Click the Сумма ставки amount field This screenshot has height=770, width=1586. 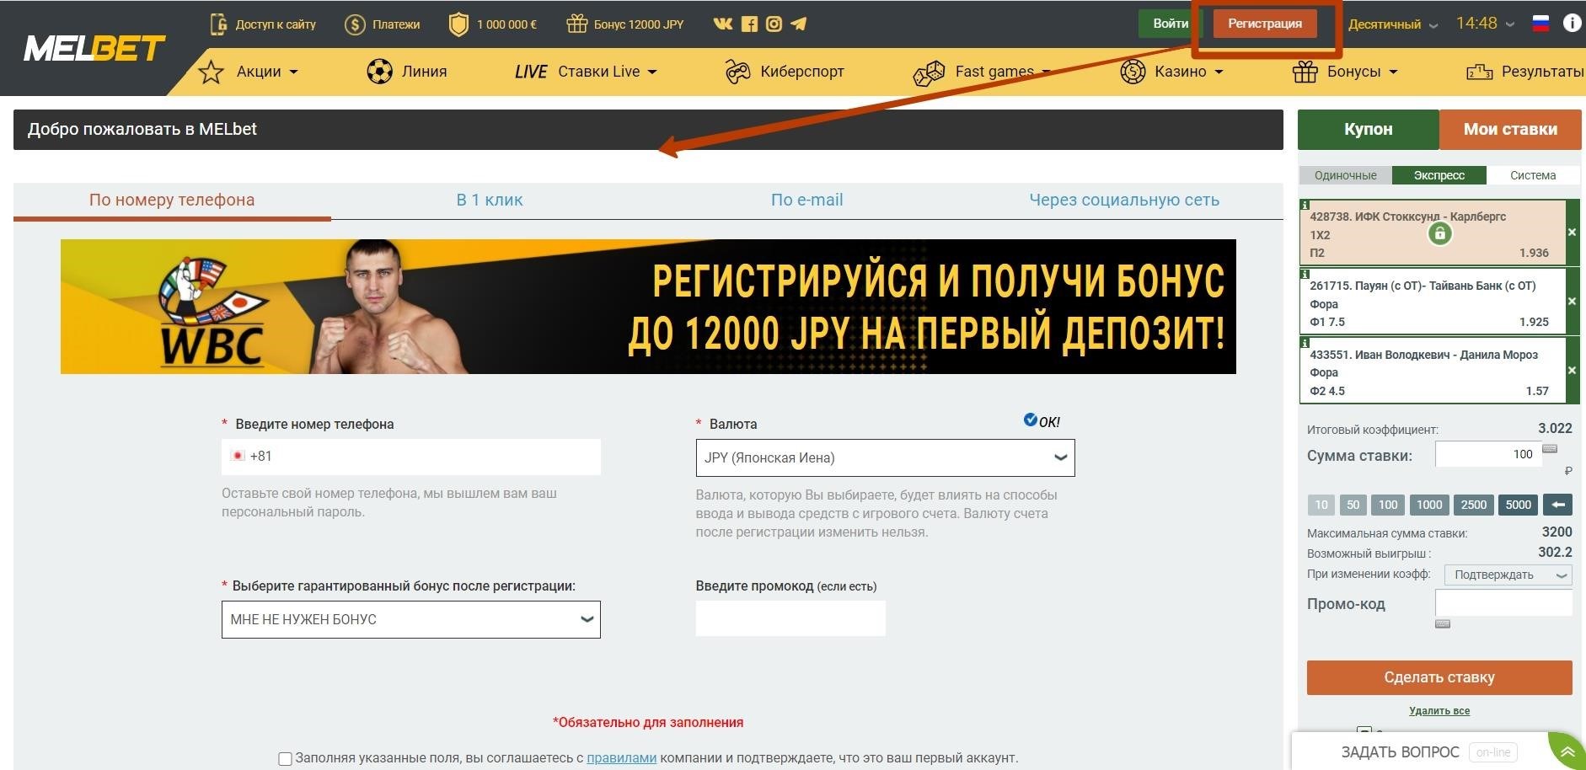pyautogui.click(x=1487, y=454)
